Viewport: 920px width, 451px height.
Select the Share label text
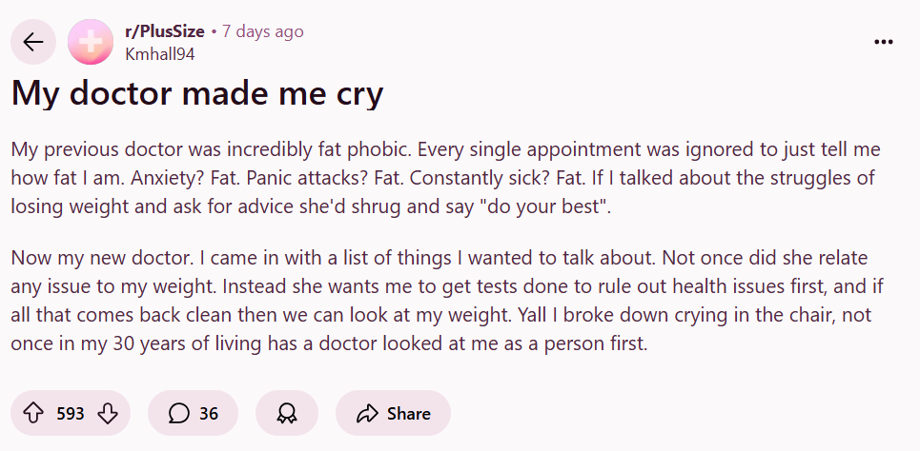click(409, 414)
